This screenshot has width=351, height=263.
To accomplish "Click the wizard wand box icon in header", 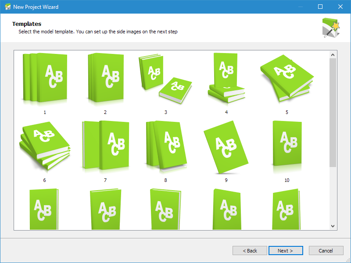I will pos(331,28).
